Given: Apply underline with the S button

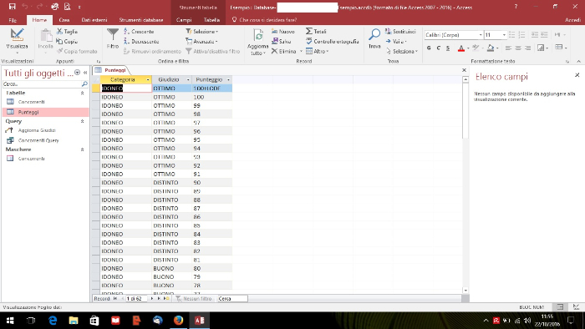Looking at the screenshot, I should [x=448, y=48].
